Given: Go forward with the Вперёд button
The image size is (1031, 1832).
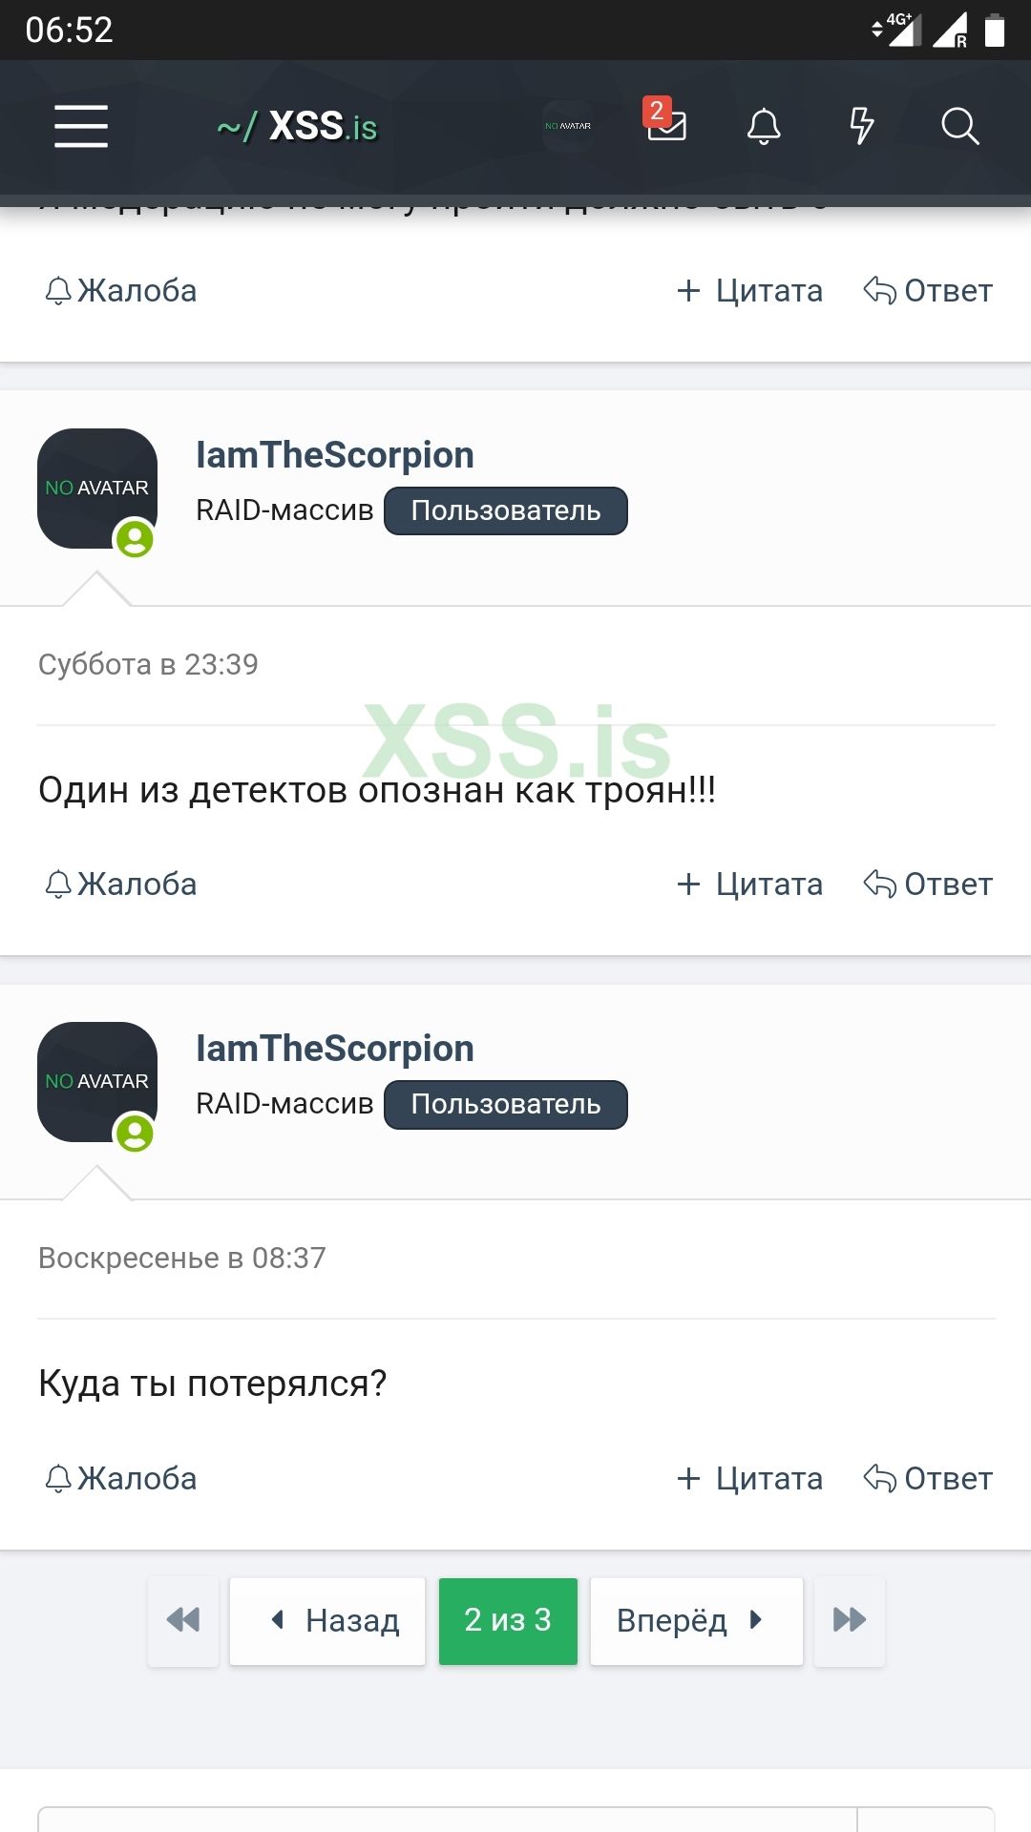Looking at the screenshot, I should [696, 1620].
